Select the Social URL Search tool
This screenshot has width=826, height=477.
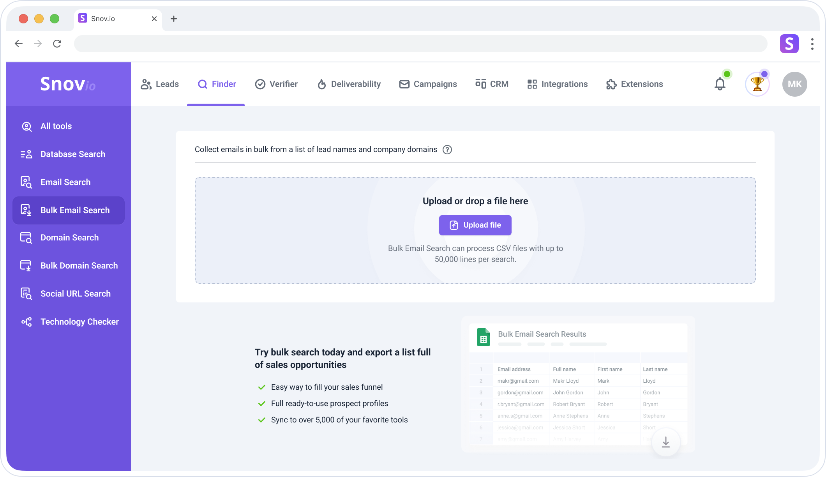tap(75, 293)
